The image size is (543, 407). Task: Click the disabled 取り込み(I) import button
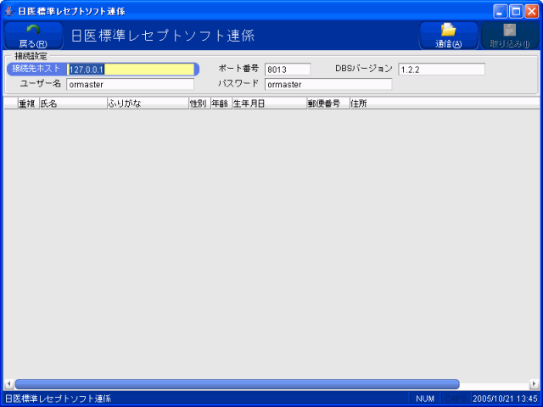(x=509, y=36)
